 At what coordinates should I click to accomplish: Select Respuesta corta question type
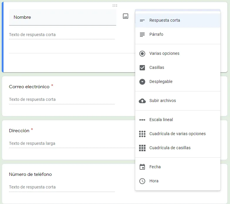pyautogui.click(x=178, y=21)
